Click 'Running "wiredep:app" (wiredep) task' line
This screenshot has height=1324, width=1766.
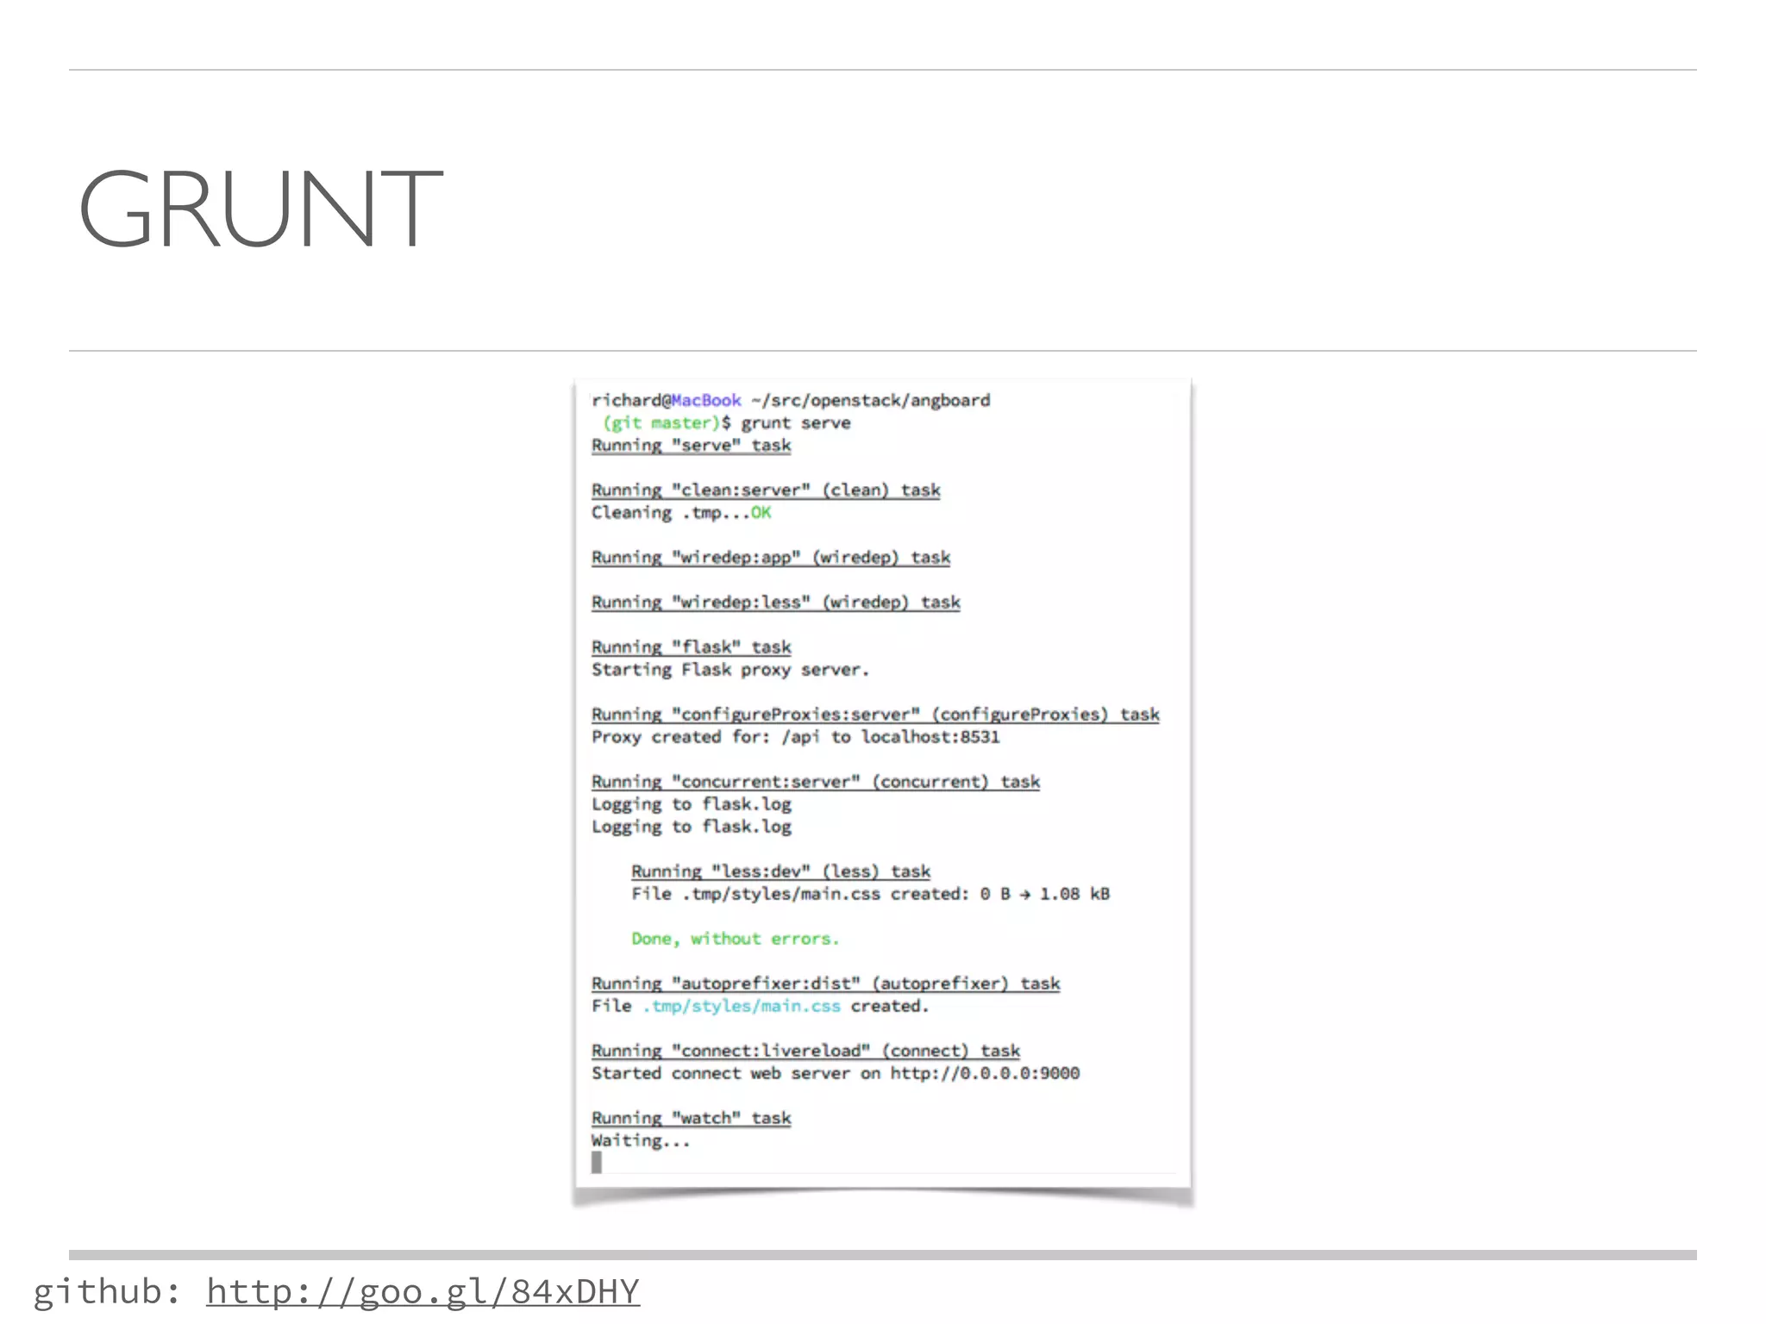(771, 557)
